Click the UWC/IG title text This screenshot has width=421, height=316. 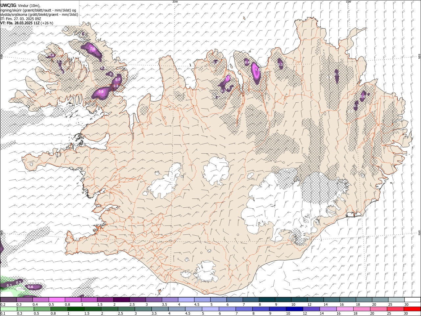pos(8,6)
